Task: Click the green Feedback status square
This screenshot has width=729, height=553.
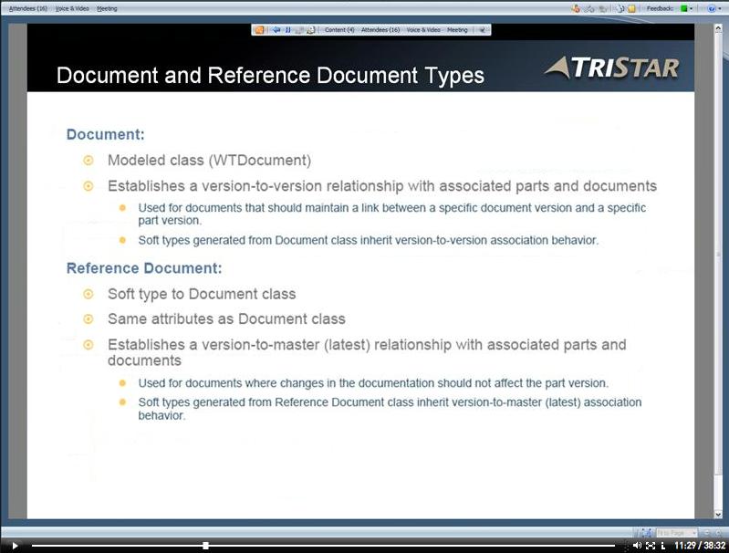Action: (683, 8)
